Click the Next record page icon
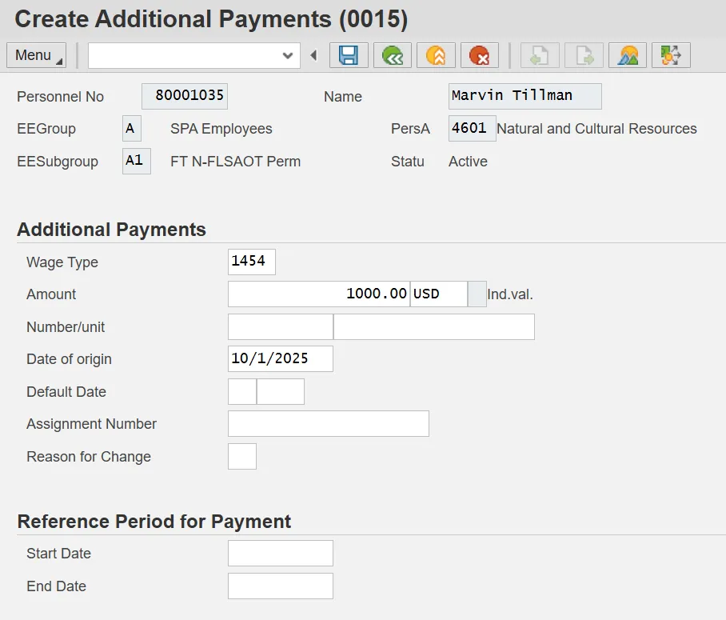726x620 pixels. (x=584, y=55)
